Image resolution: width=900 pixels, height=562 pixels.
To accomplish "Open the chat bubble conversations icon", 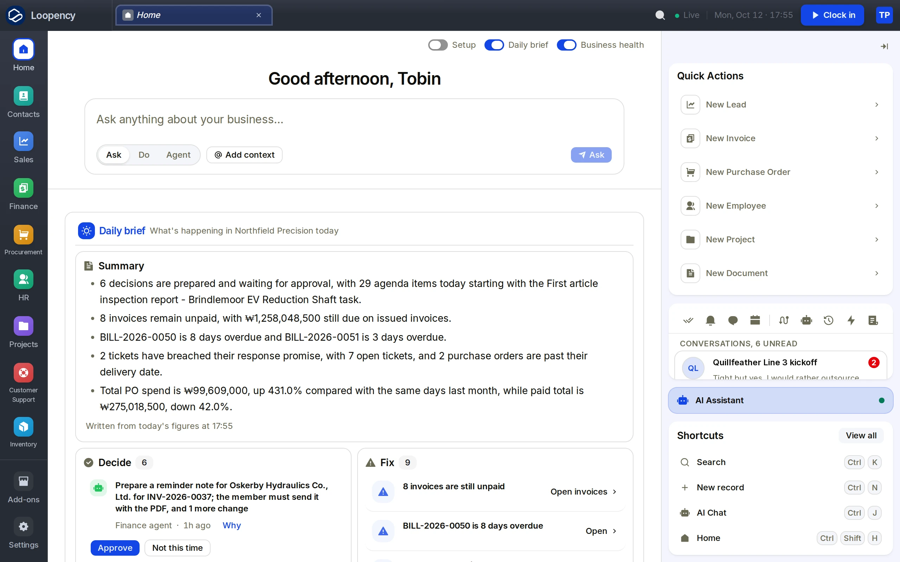I will [733, 320].
